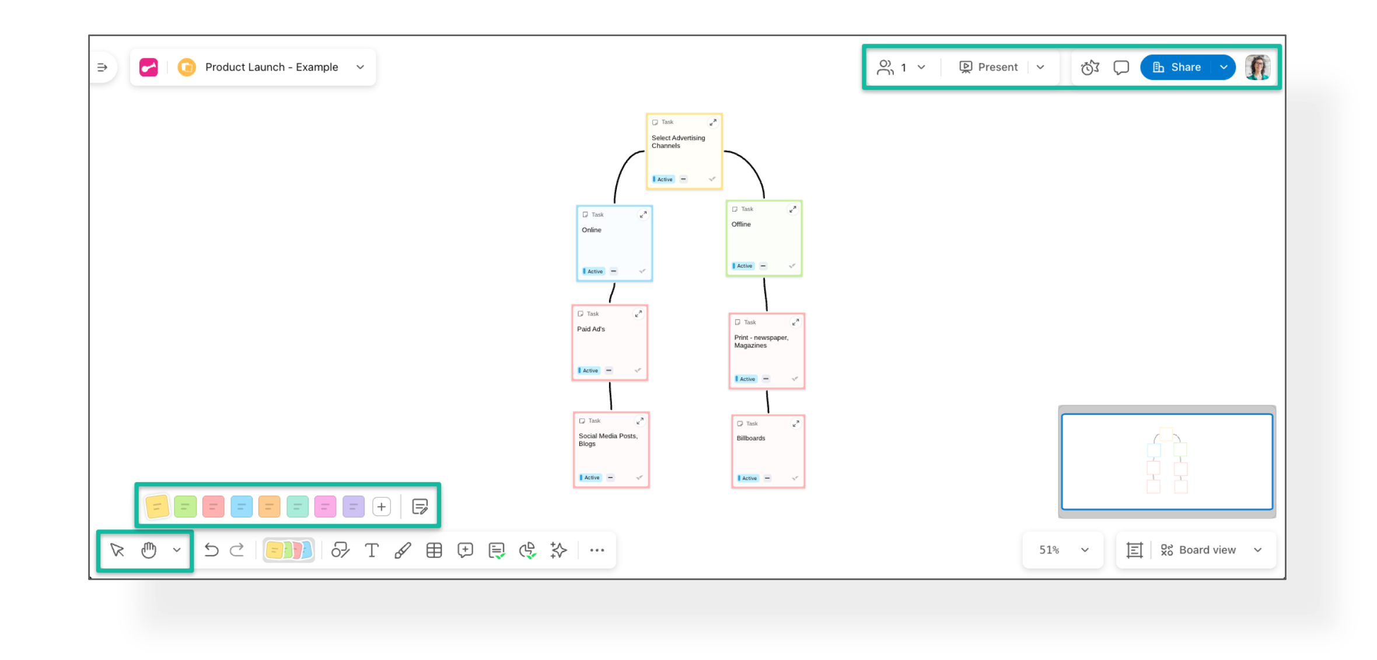Image resolution: width=1377 pixels, height=660 pixels.
Task: Select the pen drawing tool
Action: [x=403, y=550]
